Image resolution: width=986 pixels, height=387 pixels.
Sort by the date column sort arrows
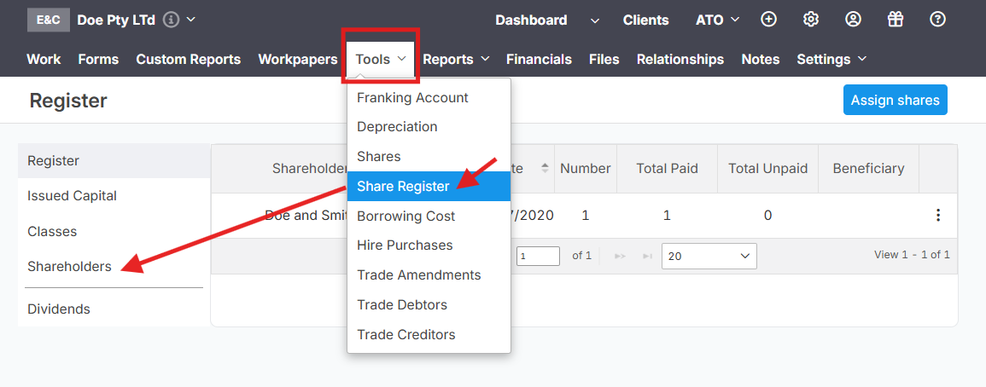[x=546, y=169]
